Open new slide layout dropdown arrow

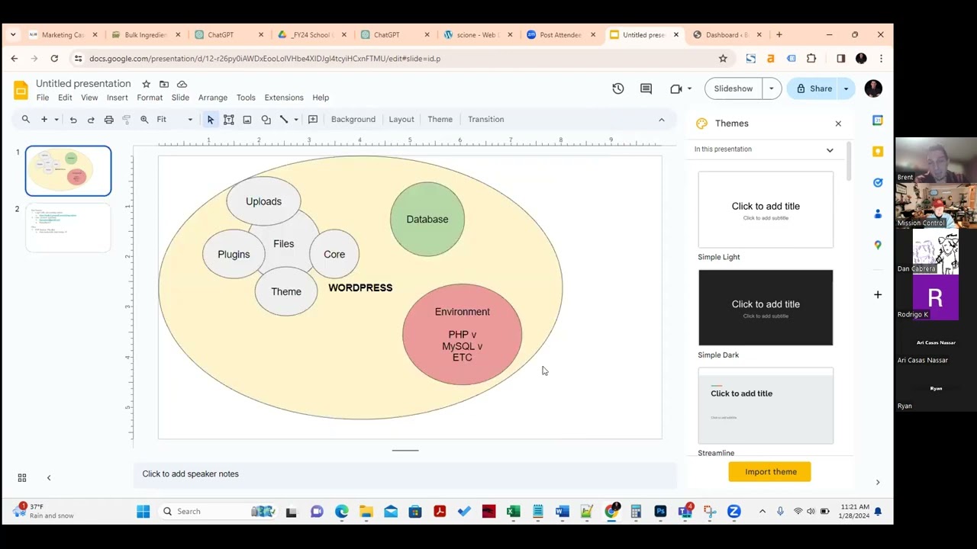[56, 119]
